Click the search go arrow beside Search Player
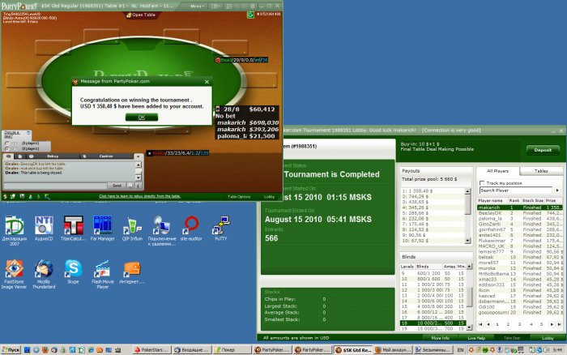The width and height of the screenshot is (567, 355). click(x=557, y=190)
